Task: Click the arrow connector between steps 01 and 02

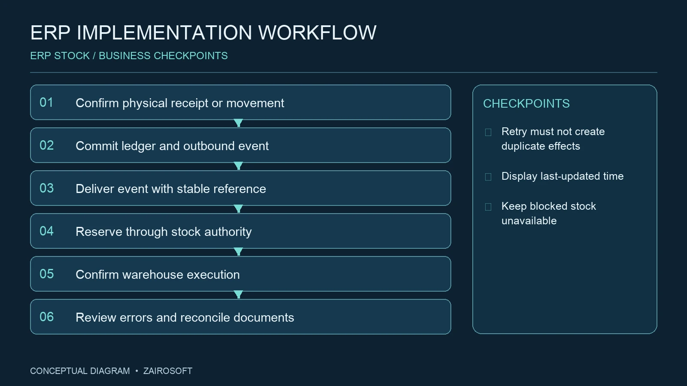Action: coord(238,123)
